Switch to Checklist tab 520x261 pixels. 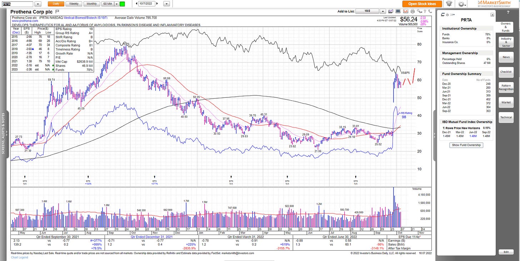[x=506, y=72]
